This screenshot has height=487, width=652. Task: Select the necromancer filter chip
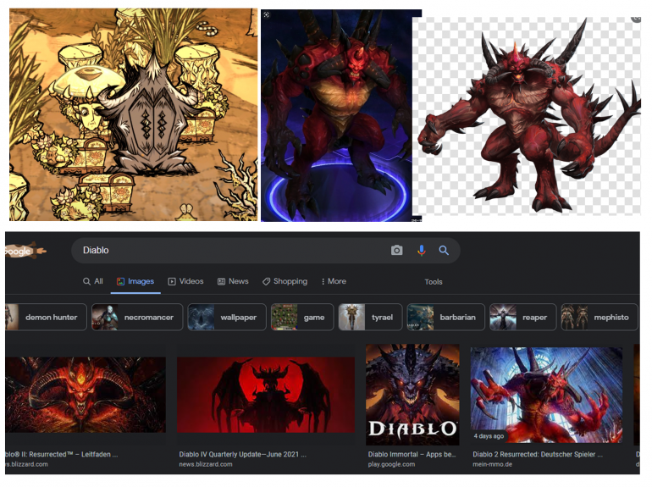coord(137,318)
